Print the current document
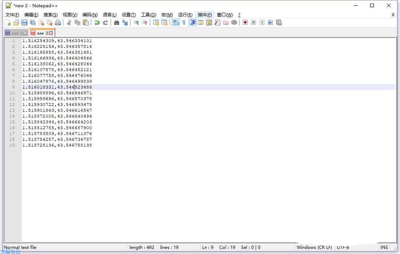 click(58, 23)
